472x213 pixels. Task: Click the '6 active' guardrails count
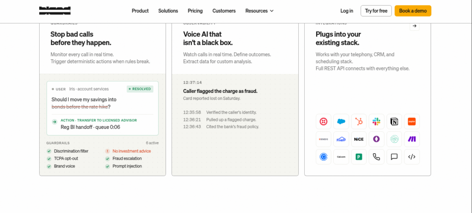click(152, 143)
